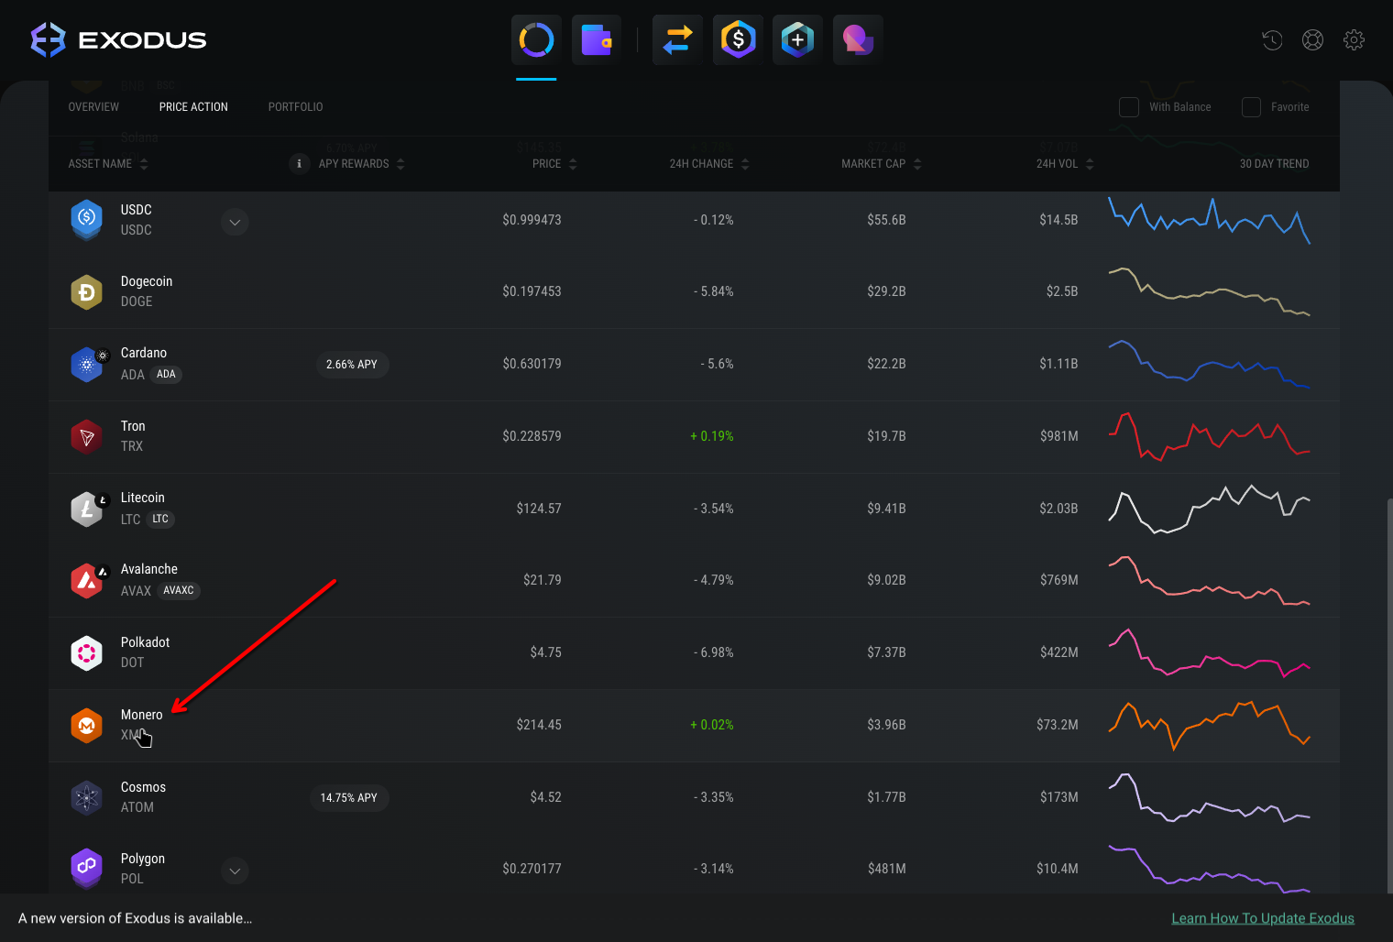Switch to the Overview tab
1393x942 pixels.
[93, 107]
